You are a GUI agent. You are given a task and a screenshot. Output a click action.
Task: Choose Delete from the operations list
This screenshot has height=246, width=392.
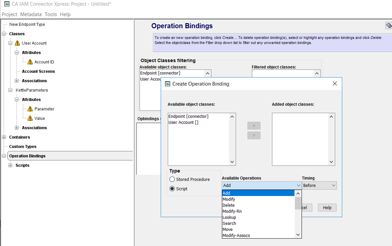click(x=258, y=205)
